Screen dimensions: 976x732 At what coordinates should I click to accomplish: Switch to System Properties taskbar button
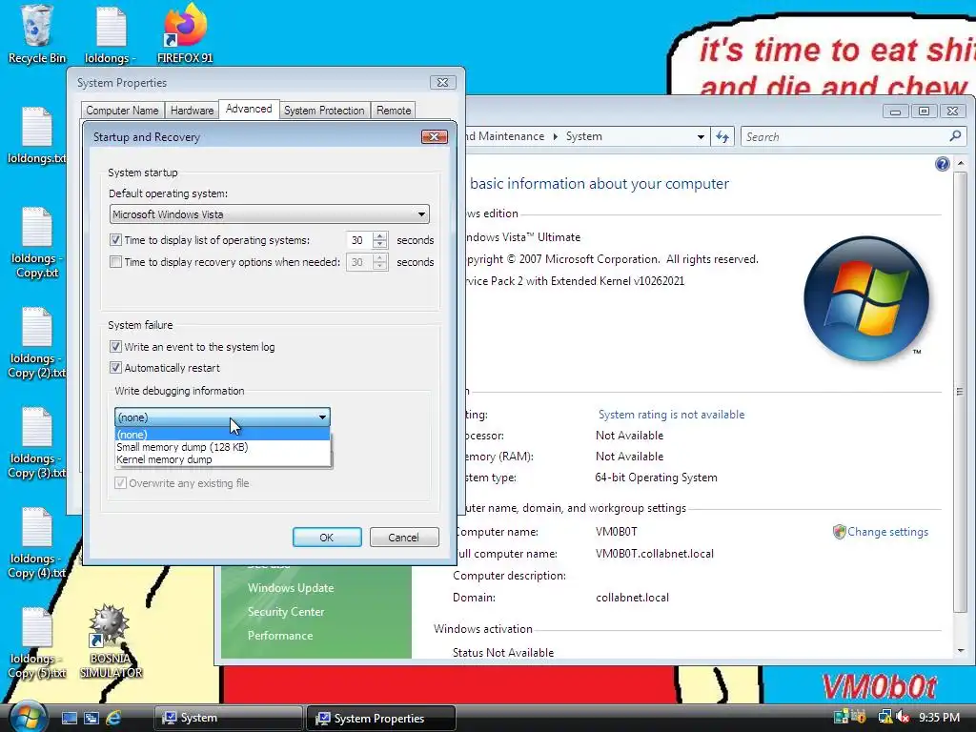click(381, 719)
